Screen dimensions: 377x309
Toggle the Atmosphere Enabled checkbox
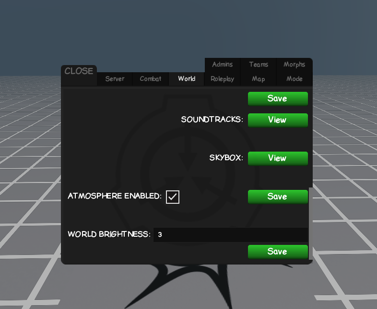pyautogui.click(x=173, y=197)
